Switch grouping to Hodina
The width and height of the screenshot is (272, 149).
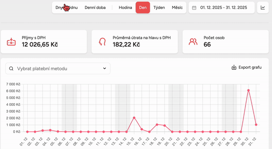click(125, 7)
